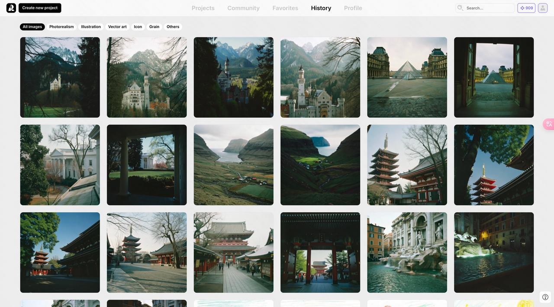The image size is (554, 307).
Task: Click the Search input field
Action: click(485, 8)
